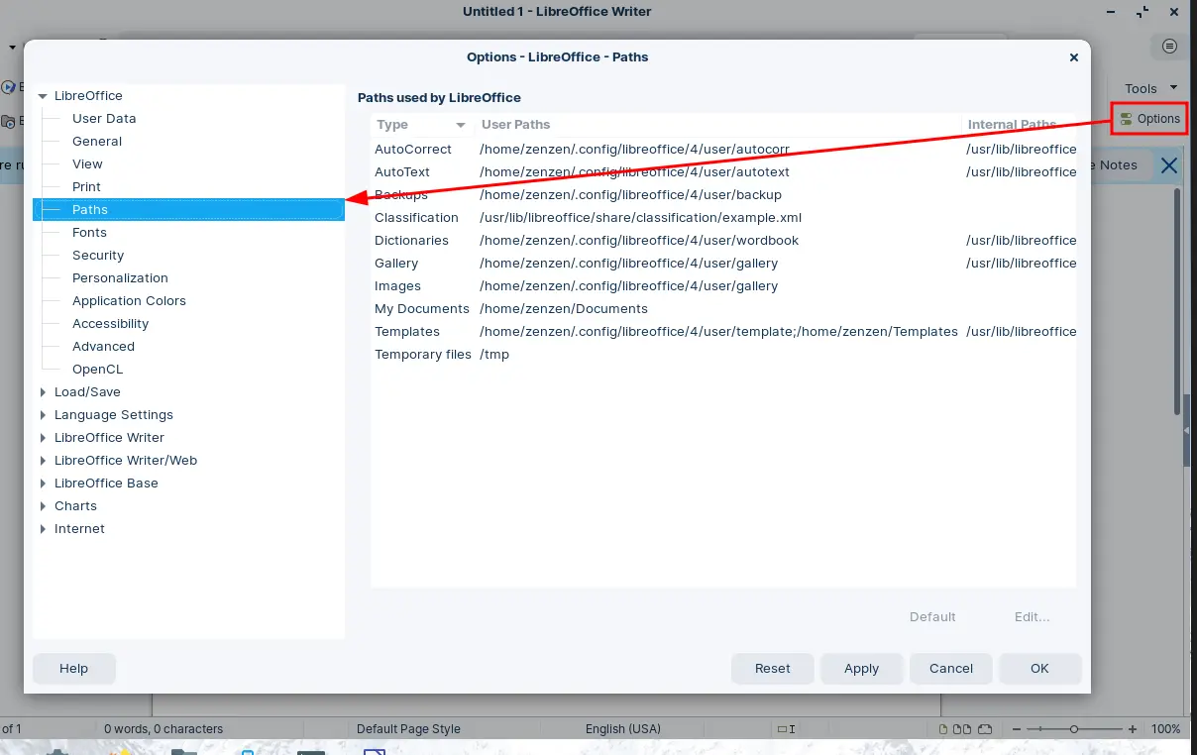The image size is (1197, 755).
Task: Select Print in the options tree
Action: (x=86, y=187)
